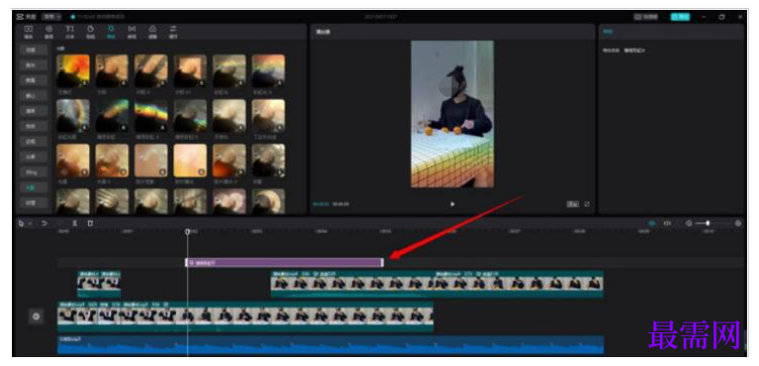This screenshot has height=366, width=759.
Task: Click the cyan Export button
Action: (x=680, y=17)
